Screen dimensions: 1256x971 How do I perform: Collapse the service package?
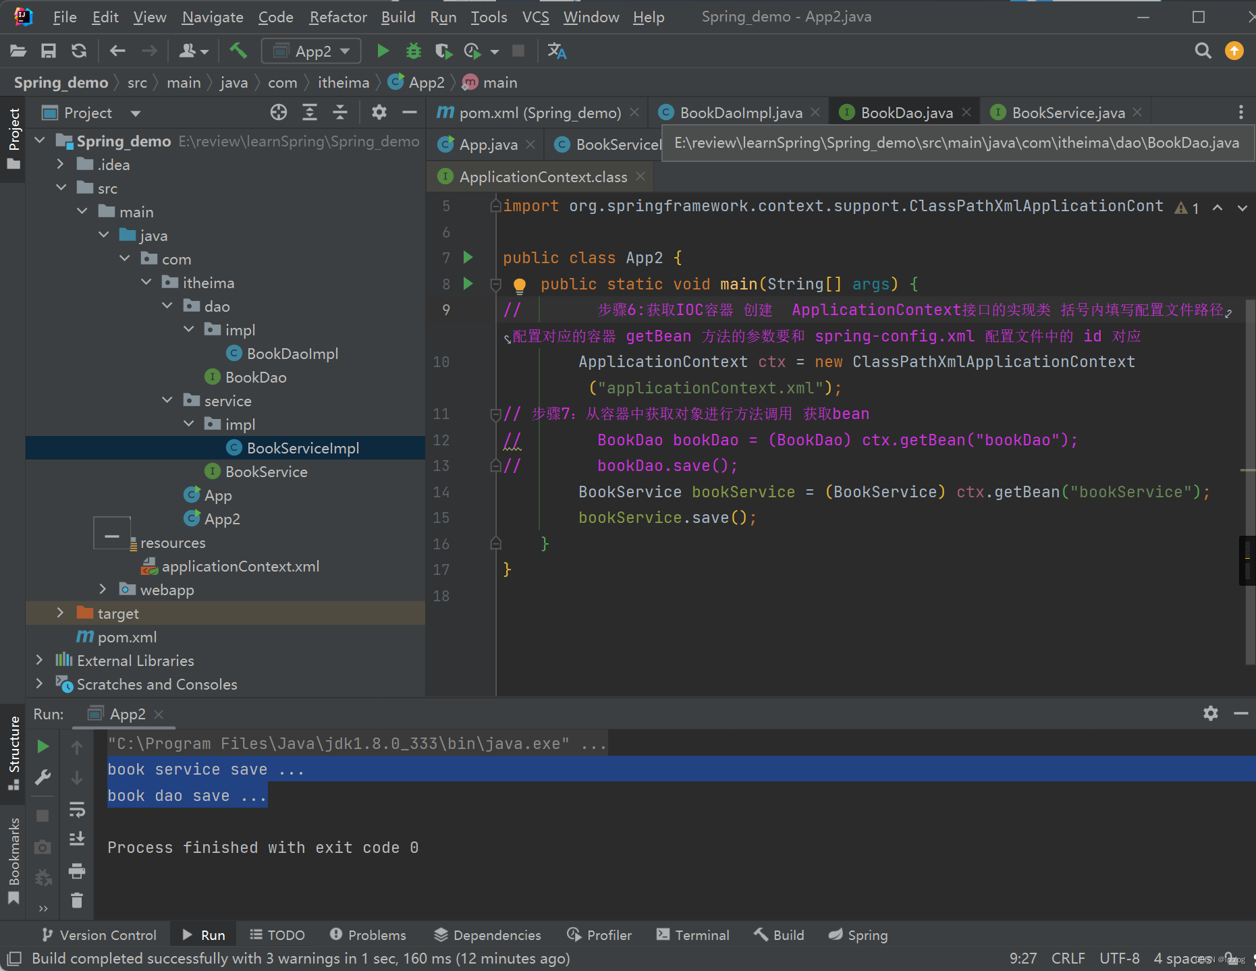pos(167,400)
